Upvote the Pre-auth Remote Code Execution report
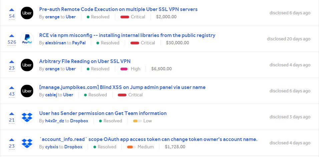 [x=12, y=10]
